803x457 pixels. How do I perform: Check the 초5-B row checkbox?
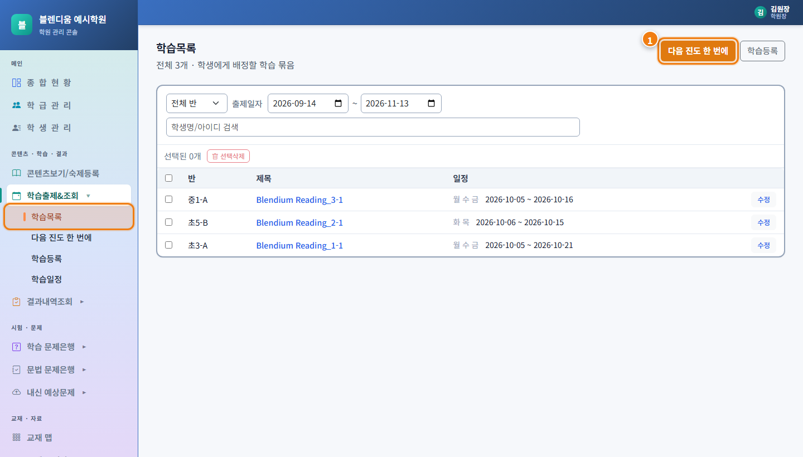(x=169, y=222)
